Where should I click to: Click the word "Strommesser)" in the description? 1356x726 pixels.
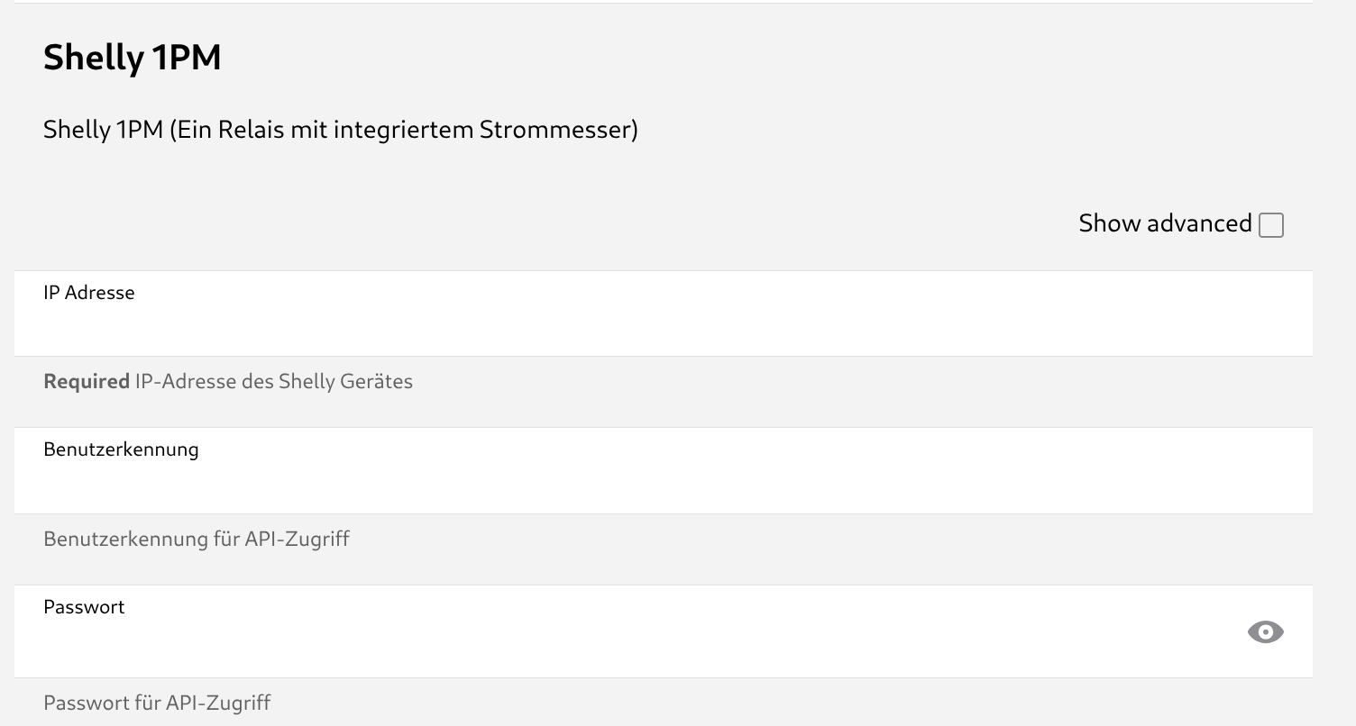click(x=558, y=130)
